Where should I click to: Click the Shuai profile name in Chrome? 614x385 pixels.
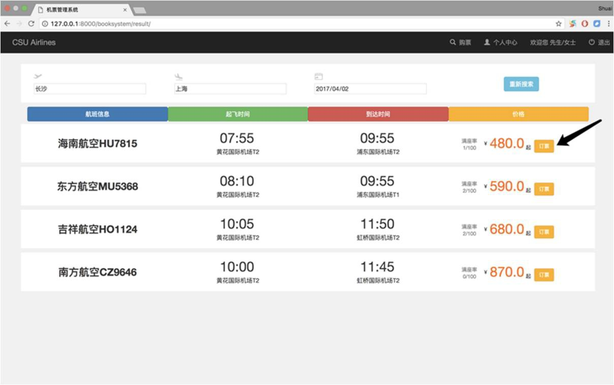click(x=605, y=9)
